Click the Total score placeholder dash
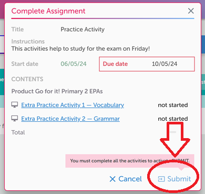This screenshot has width=205, height=194. 173,132
